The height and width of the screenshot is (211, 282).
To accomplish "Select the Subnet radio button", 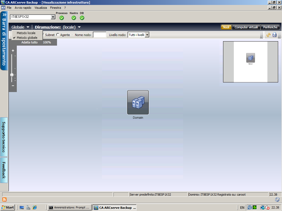I will [x=43, y=35].
